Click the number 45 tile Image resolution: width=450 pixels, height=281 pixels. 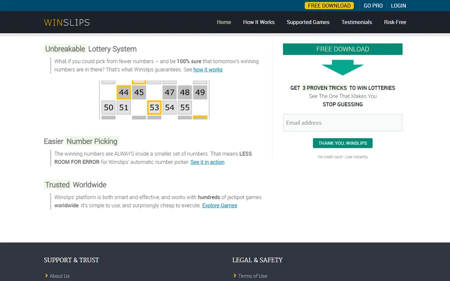click(139, 92)
